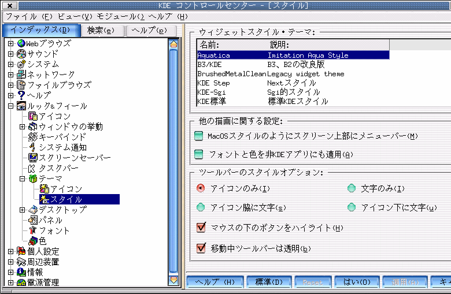451x294 pixels.
Task: Click the Colors (色) icon
Action: tap(33, 241)
